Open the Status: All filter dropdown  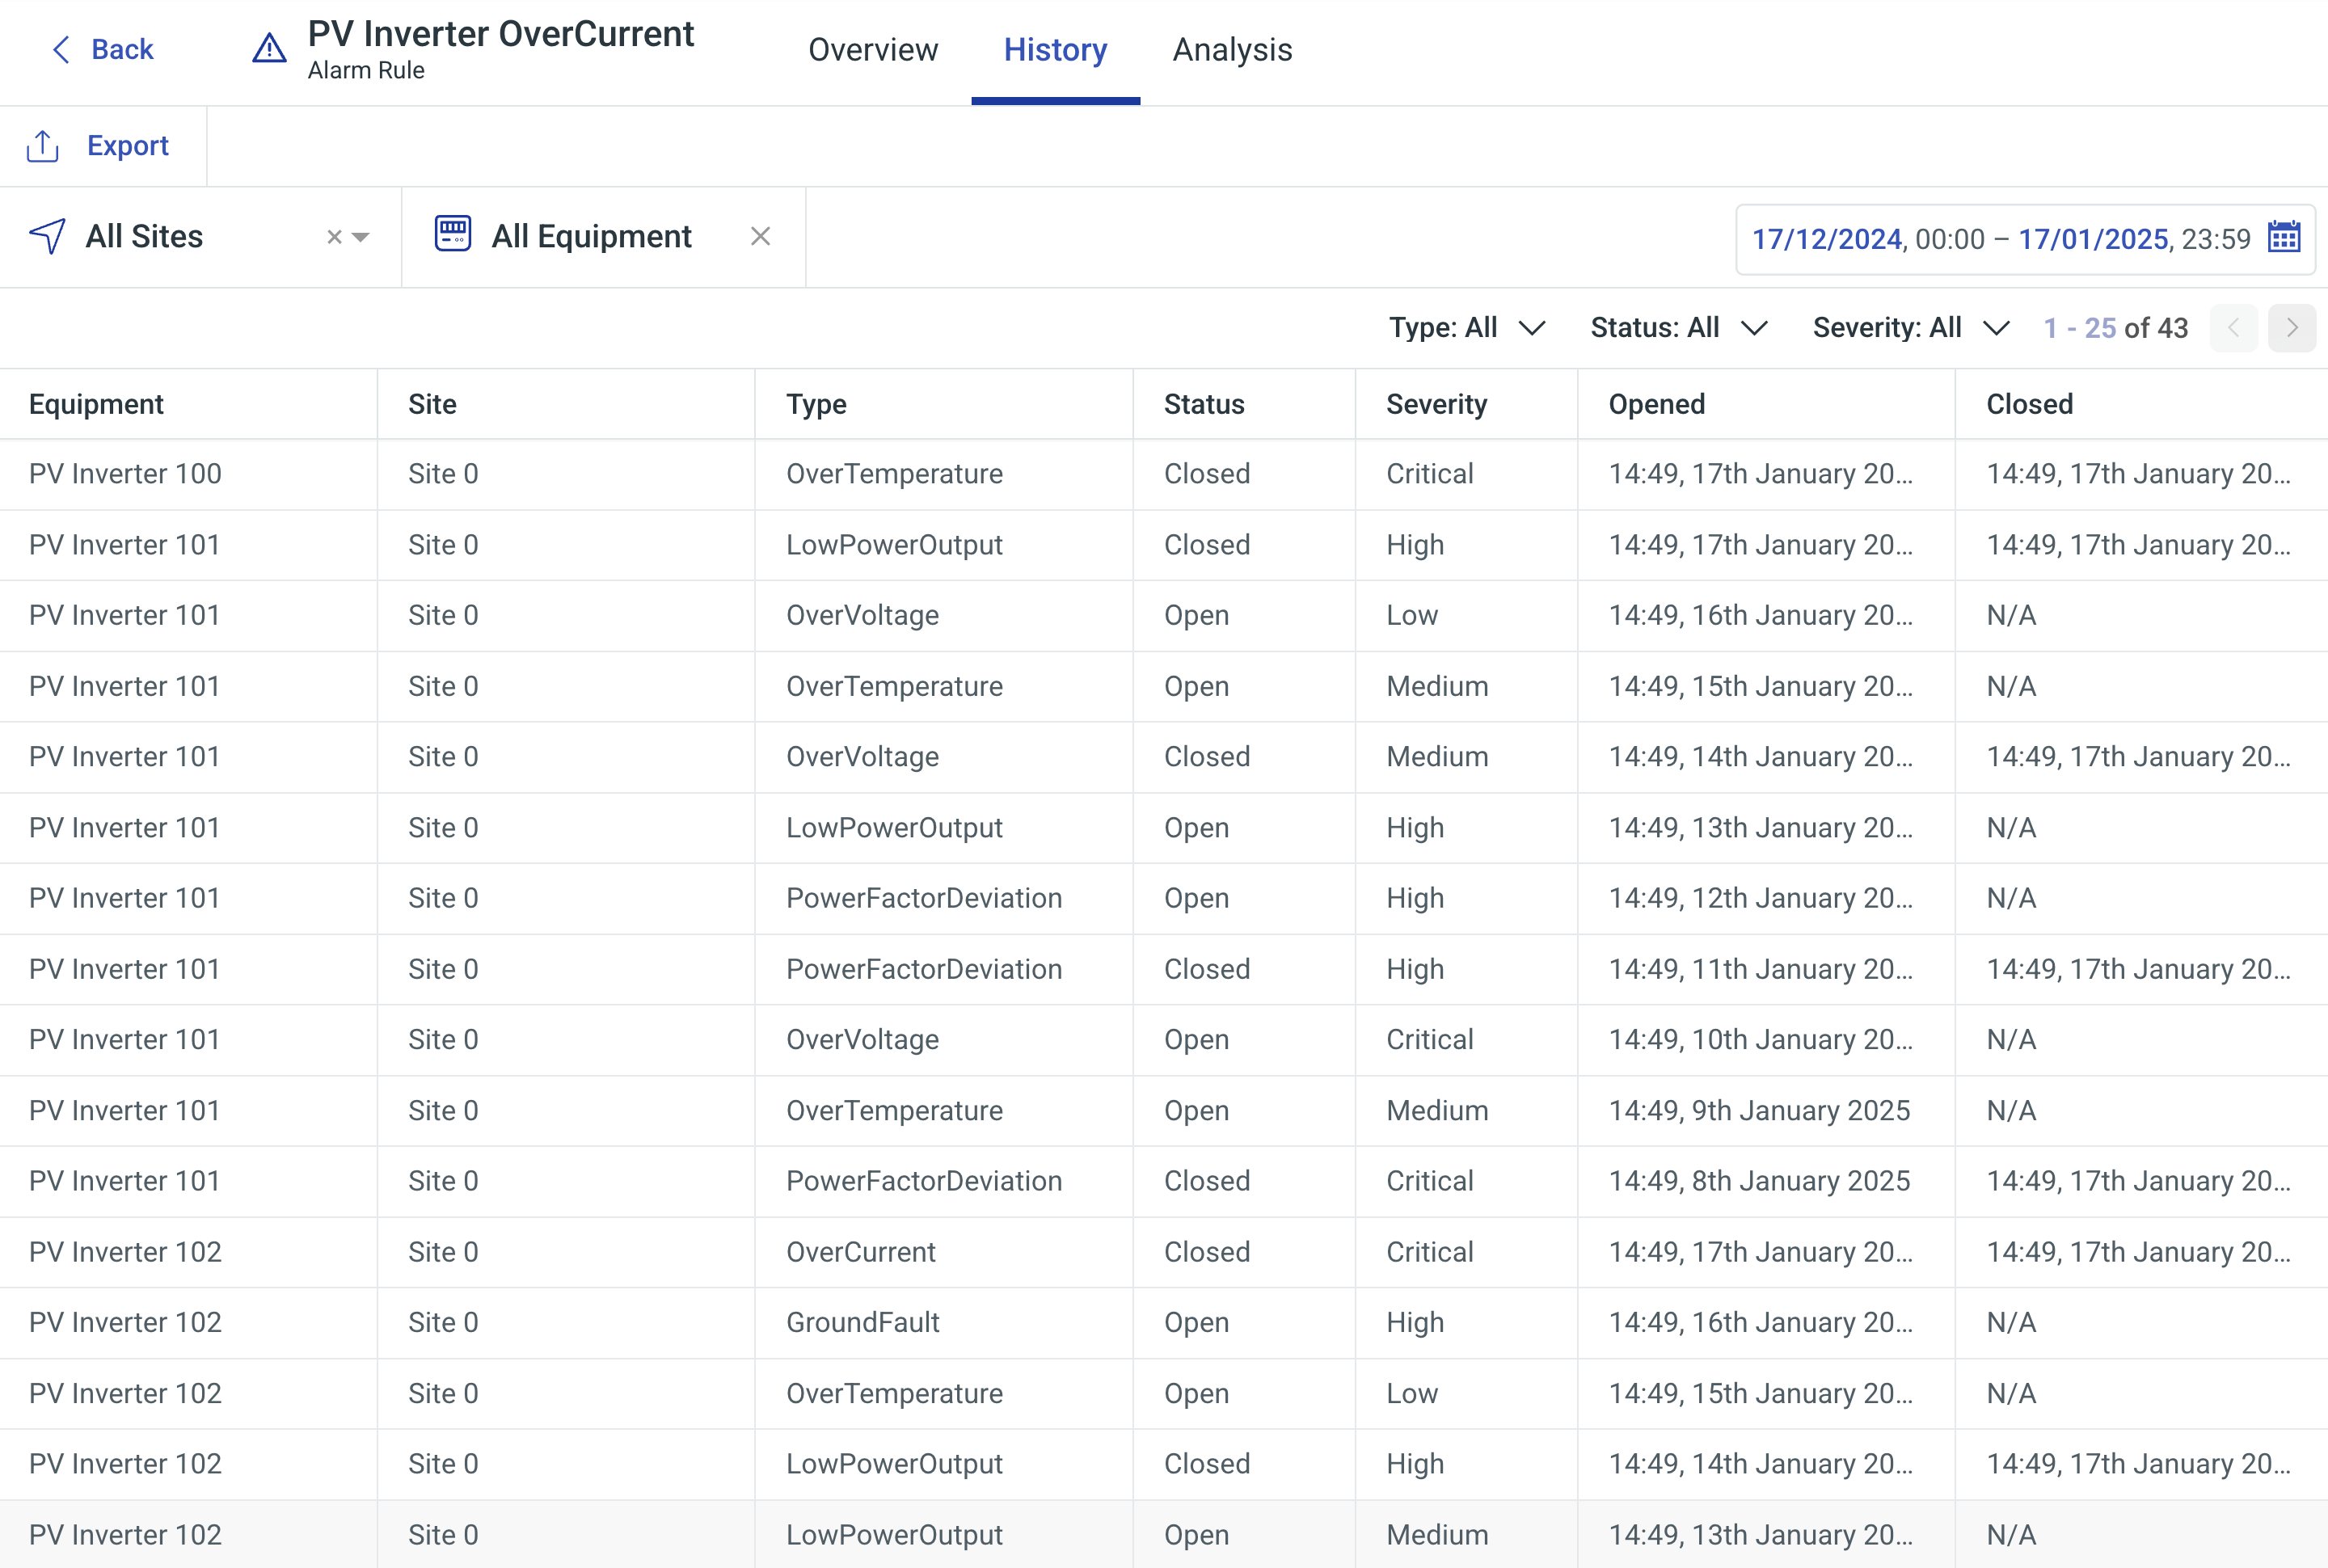coord(1679,328)
